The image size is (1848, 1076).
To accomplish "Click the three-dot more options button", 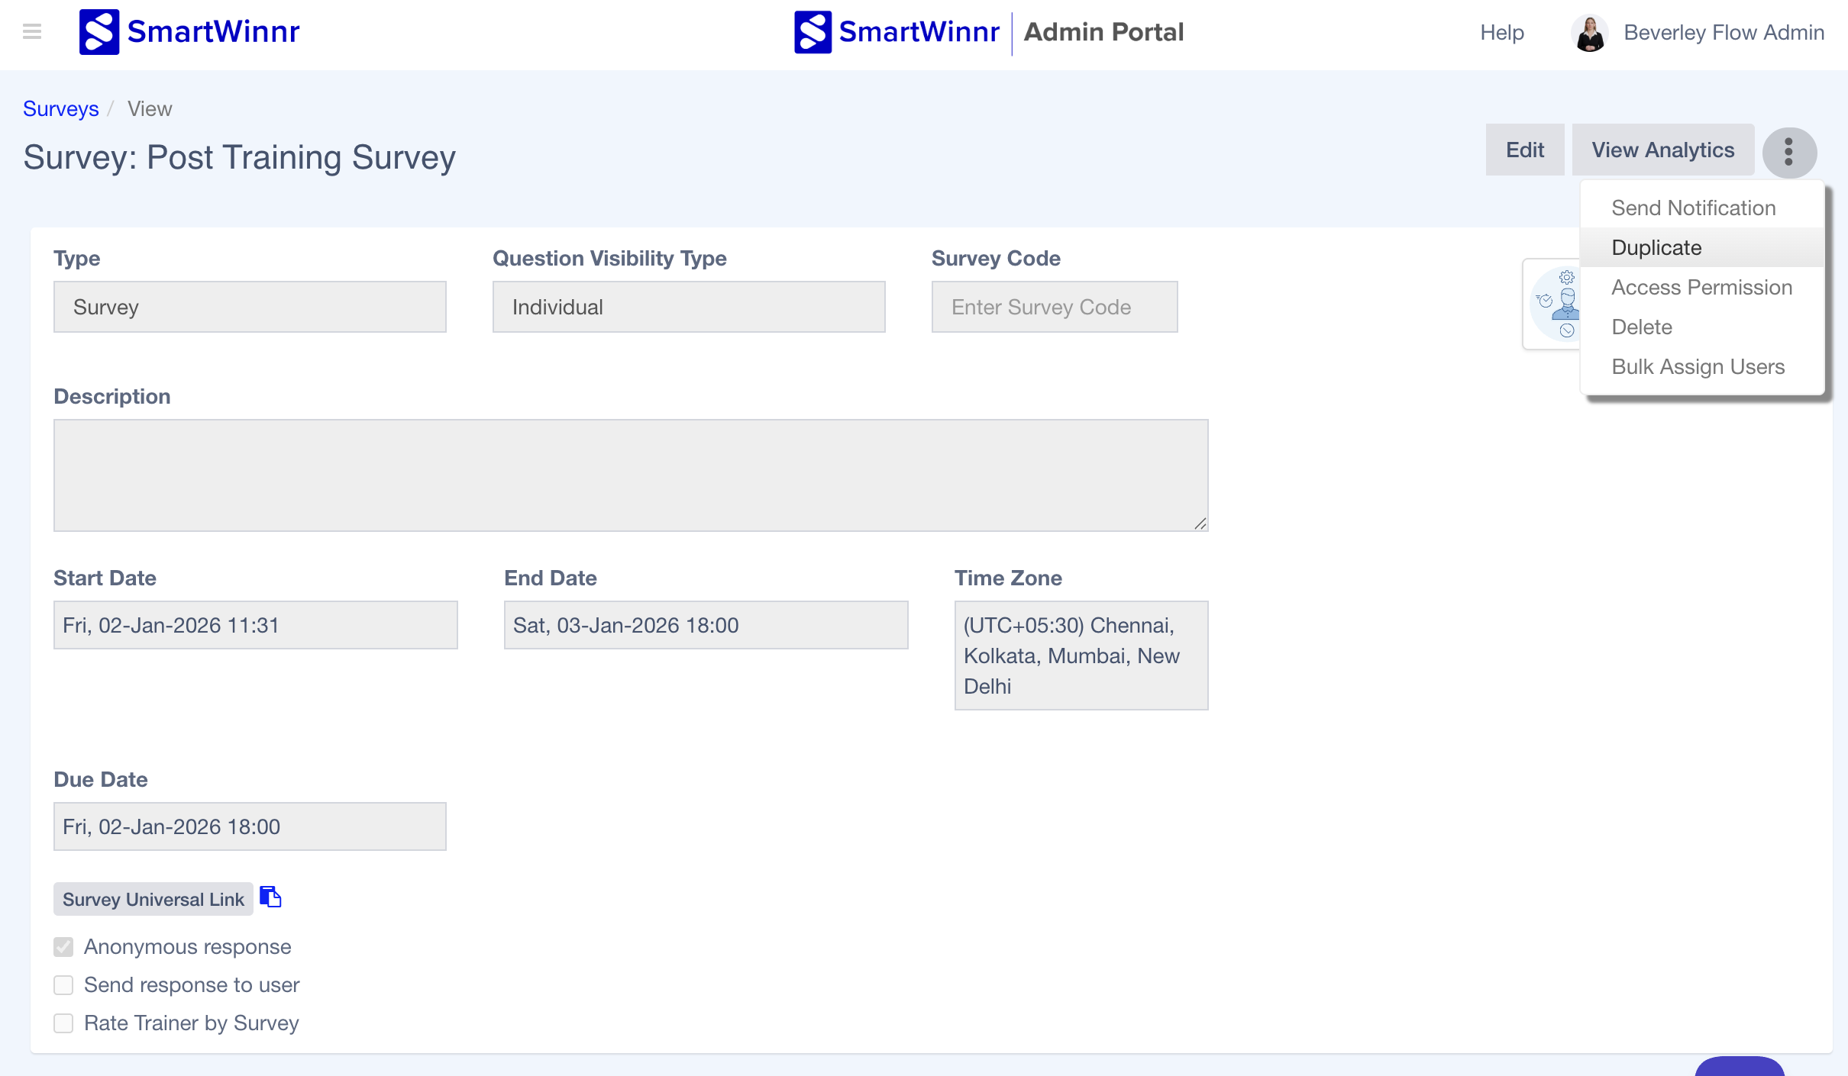I will click(1788, 152).
